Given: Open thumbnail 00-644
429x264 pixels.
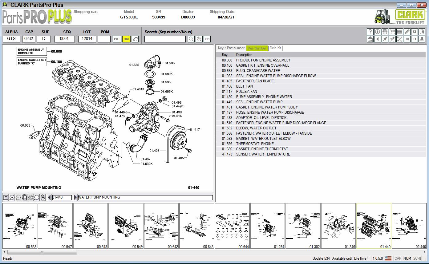Looking at the screenshot, I should tap(232, 226).
